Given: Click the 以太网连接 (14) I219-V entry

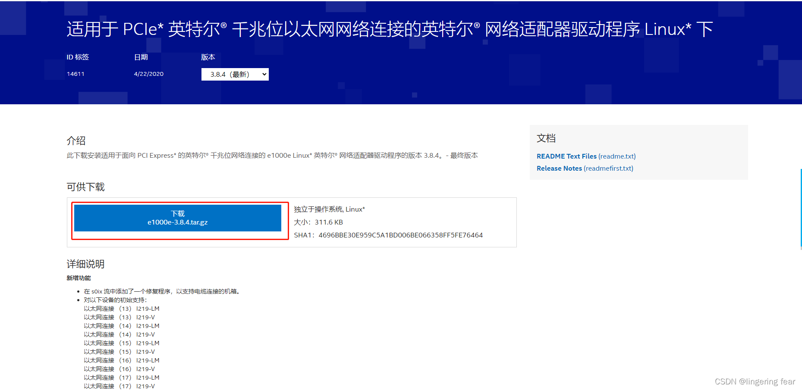Looking at the screenshot, I should pos(120,334).
